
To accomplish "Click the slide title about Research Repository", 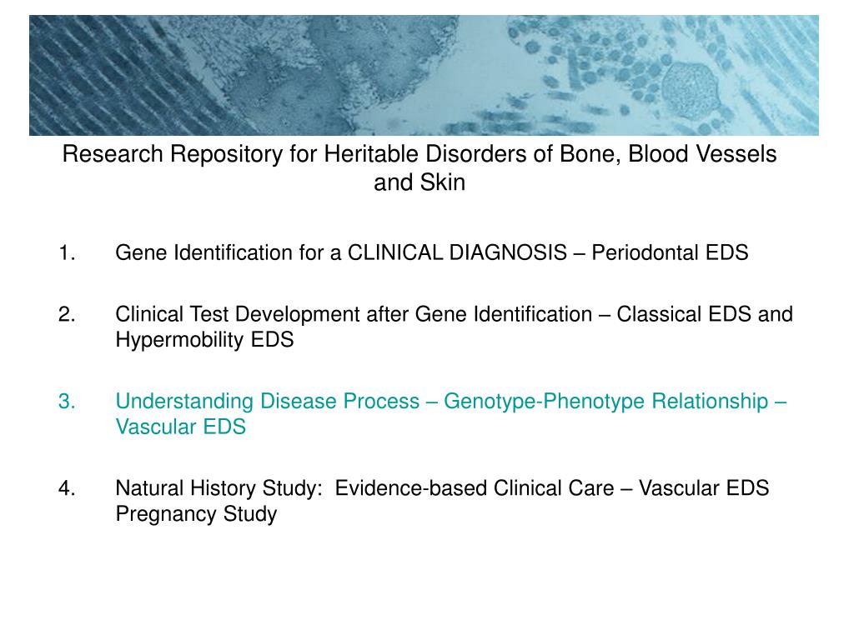I will click(419, 167).
